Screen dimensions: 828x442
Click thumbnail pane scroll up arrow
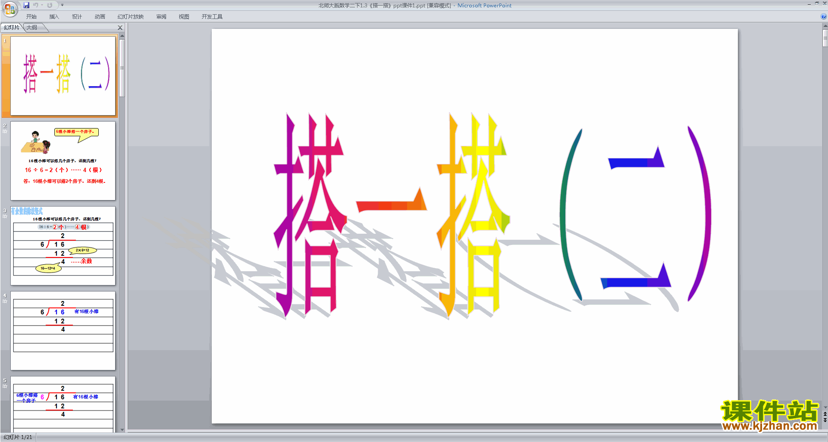pos(122,36)
